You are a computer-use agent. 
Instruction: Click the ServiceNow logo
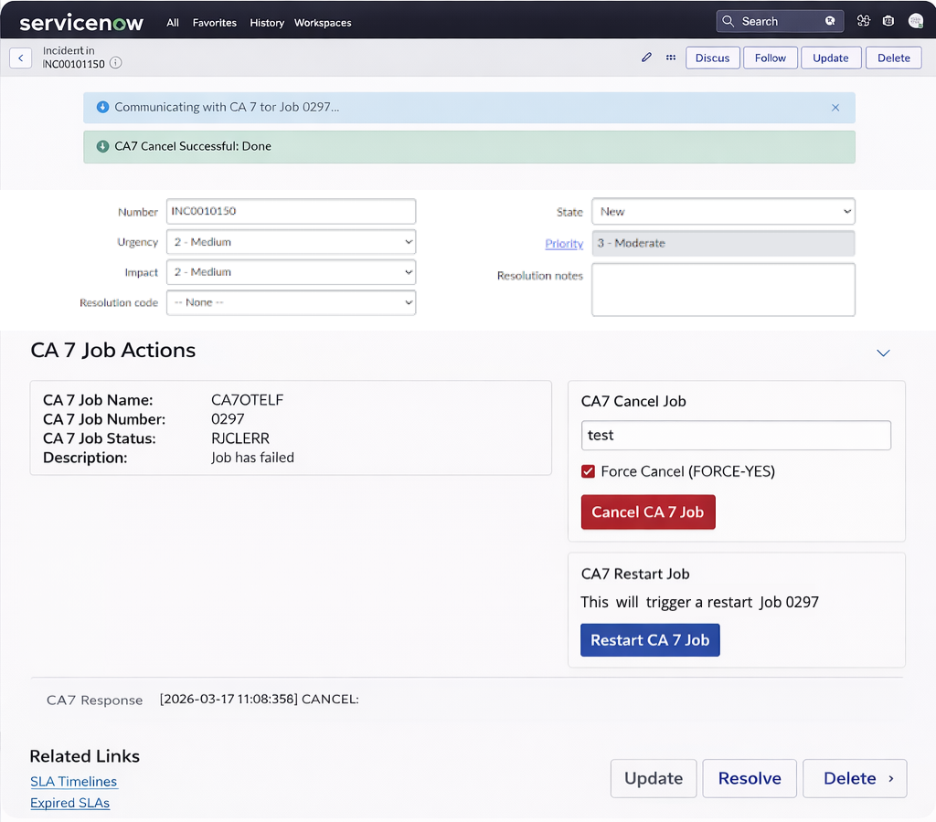81,23
